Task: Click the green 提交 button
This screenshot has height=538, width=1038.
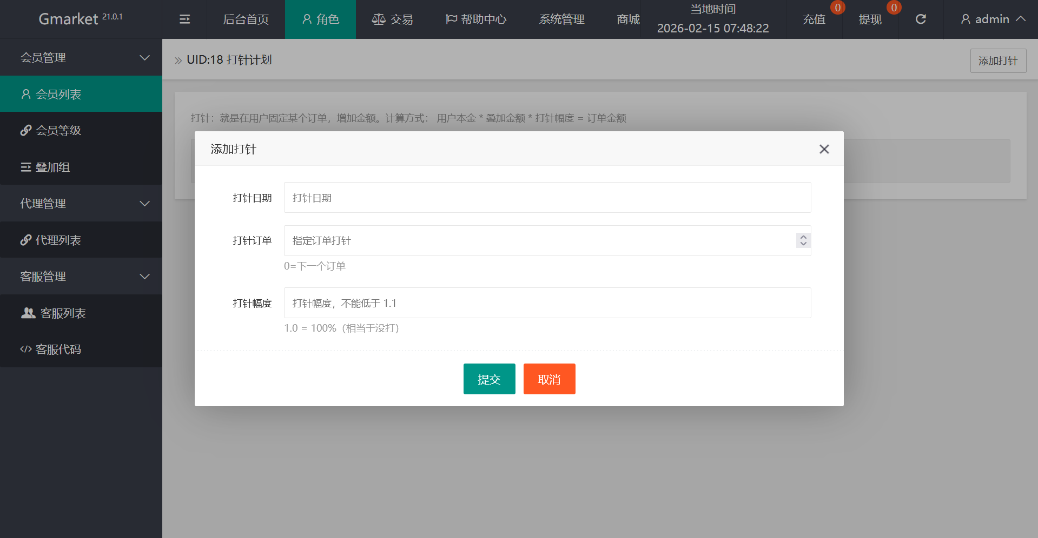Action: click(489, 379)
